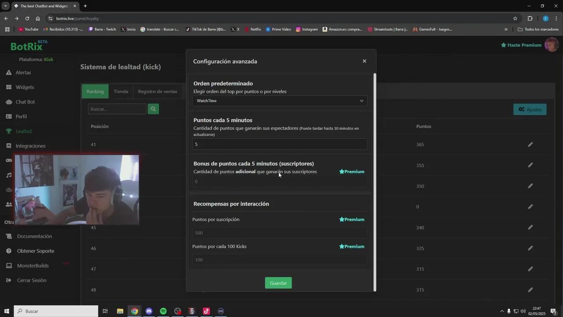Click the green search magnifier button
The height and width of the screenshot is (317, 563).
[x=153, y=109]
